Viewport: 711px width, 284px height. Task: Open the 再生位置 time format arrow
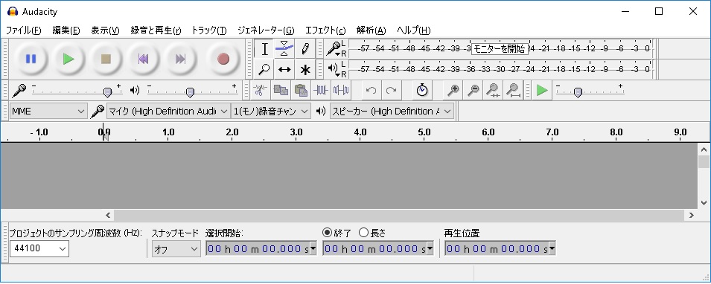pos(552,248)
